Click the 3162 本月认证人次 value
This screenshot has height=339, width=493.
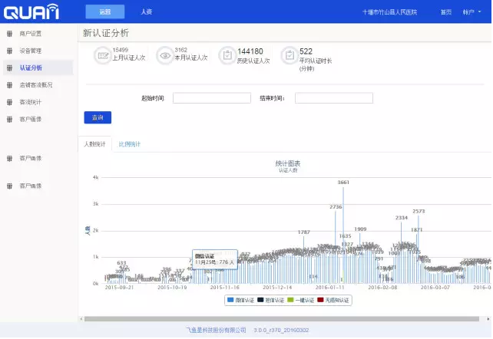180,50
